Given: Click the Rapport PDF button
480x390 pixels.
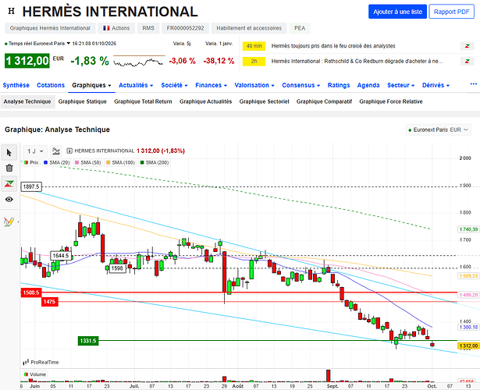Looking at the screenshot, I should click(x=452, y=12).
